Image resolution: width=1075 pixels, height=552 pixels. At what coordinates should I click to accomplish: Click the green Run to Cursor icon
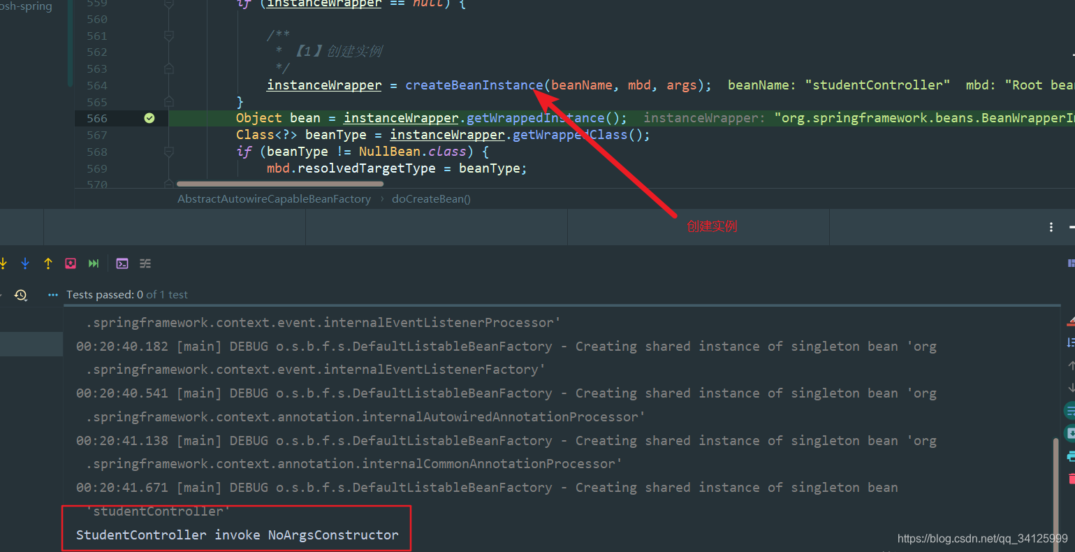tap(94, 263)
